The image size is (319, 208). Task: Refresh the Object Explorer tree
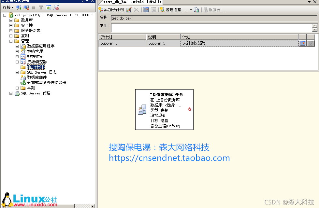pos(49,8)
